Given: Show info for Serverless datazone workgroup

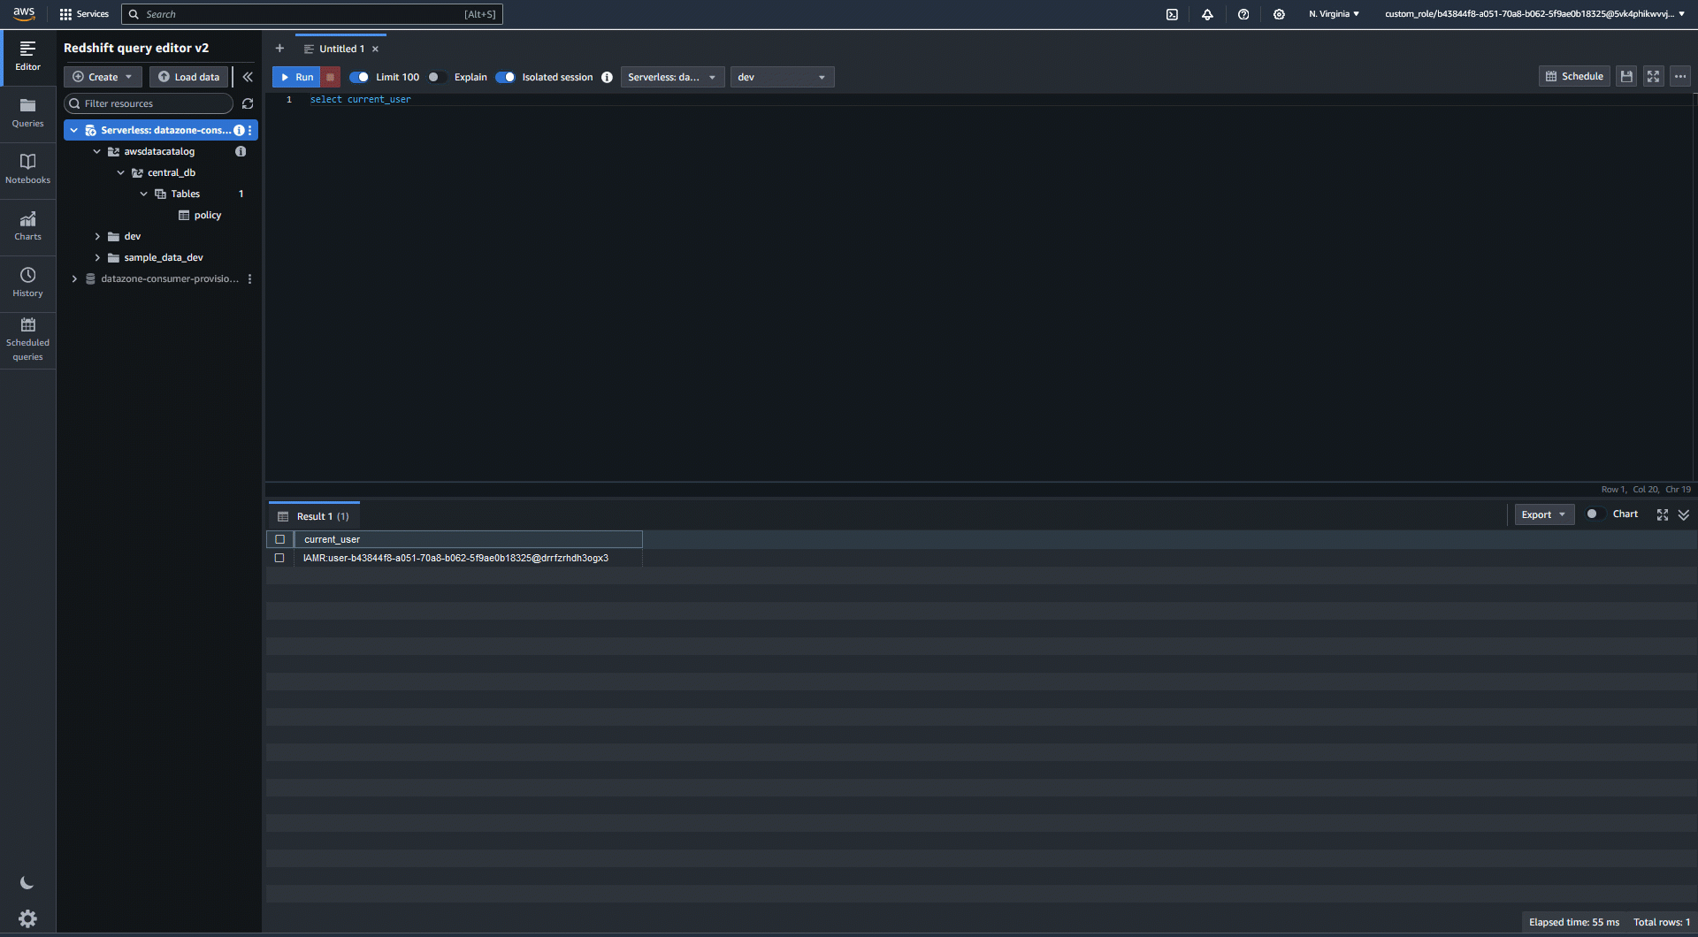Looking at the screenshot, I should pyautogui.click(x=239, y=130).
